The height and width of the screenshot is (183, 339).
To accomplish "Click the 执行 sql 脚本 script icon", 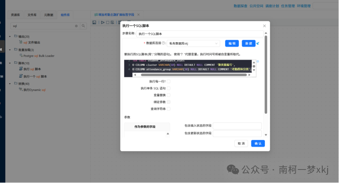I will (x=21, y=69).
